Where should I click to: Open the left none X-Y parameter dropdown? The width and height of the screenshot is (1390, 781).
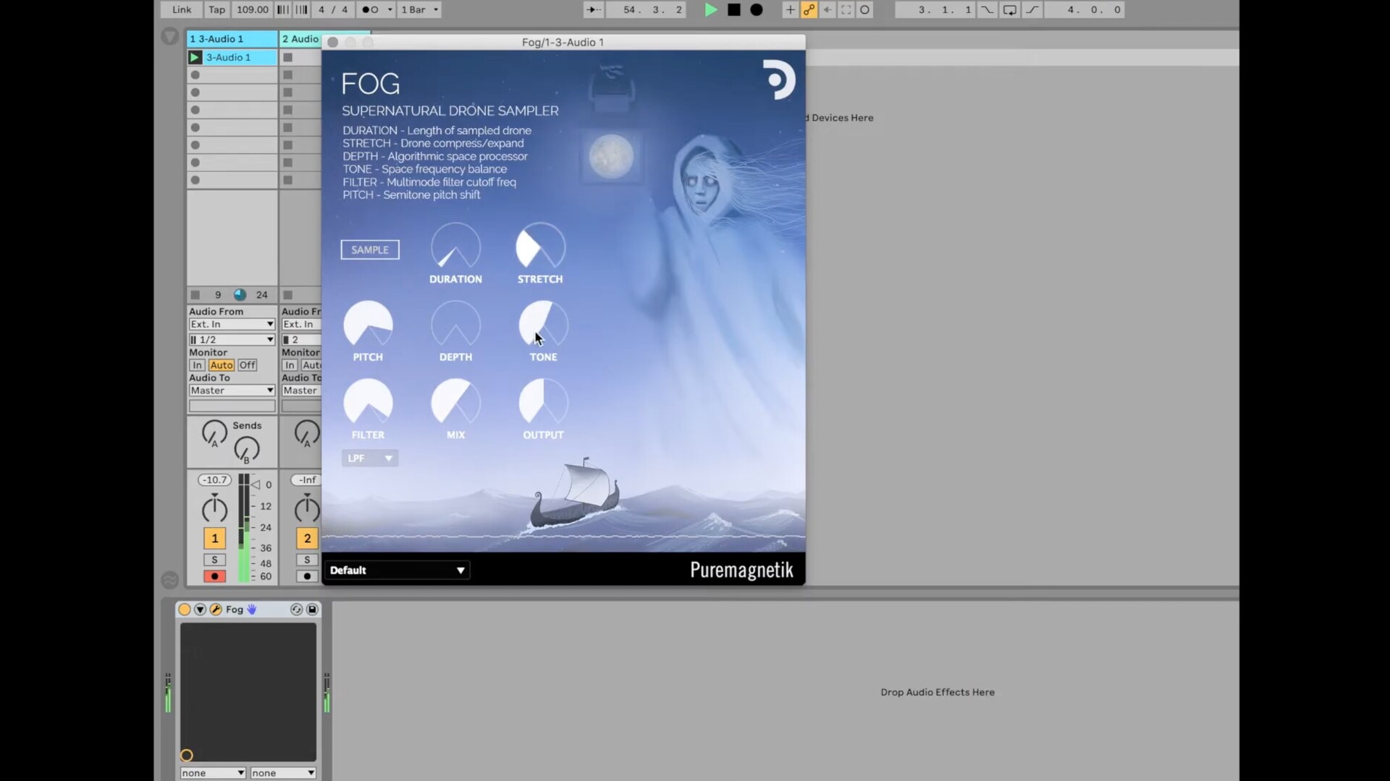tap(213, 773)
